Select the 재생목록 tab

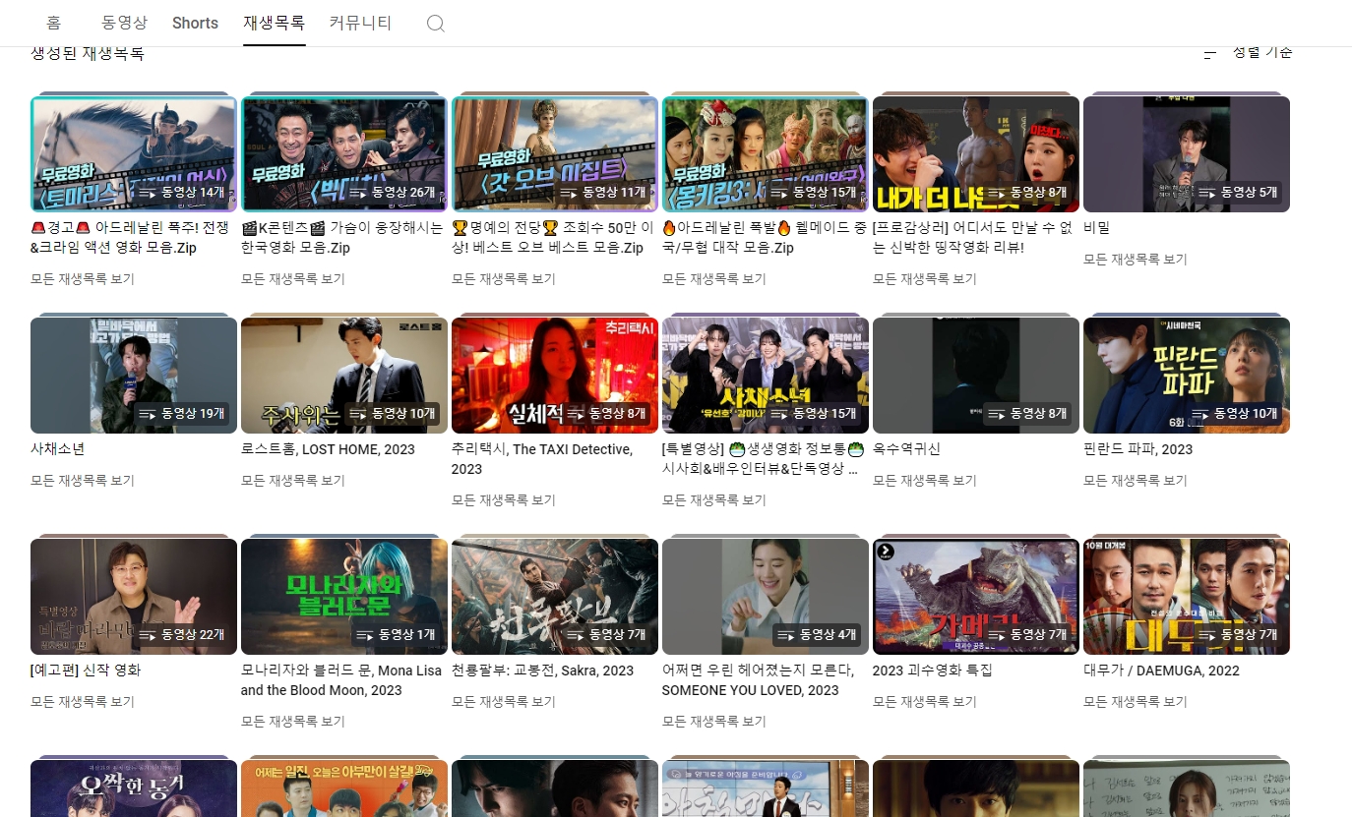275,23
